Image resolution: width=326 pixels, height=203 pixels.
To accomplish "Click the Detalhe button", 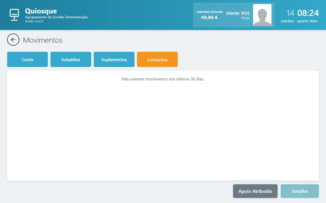I will coord(300,191).
